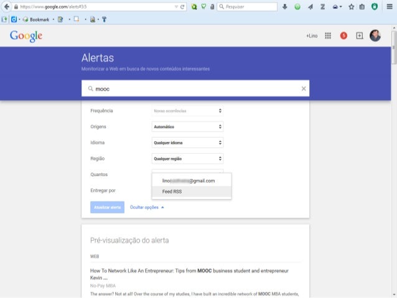Viewport: 397px width, 298px height.
Task: Click the paper plane send icon
Action: tap(310, 7)
